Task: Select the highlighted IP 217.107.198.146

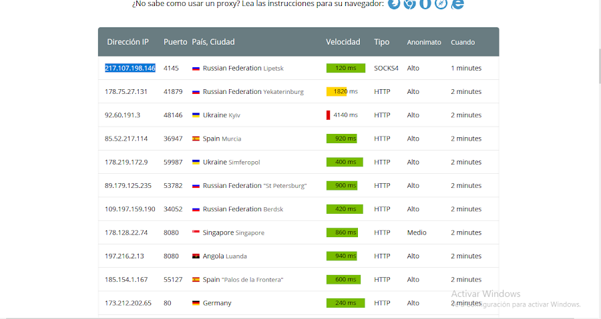Action: [130, 68]
